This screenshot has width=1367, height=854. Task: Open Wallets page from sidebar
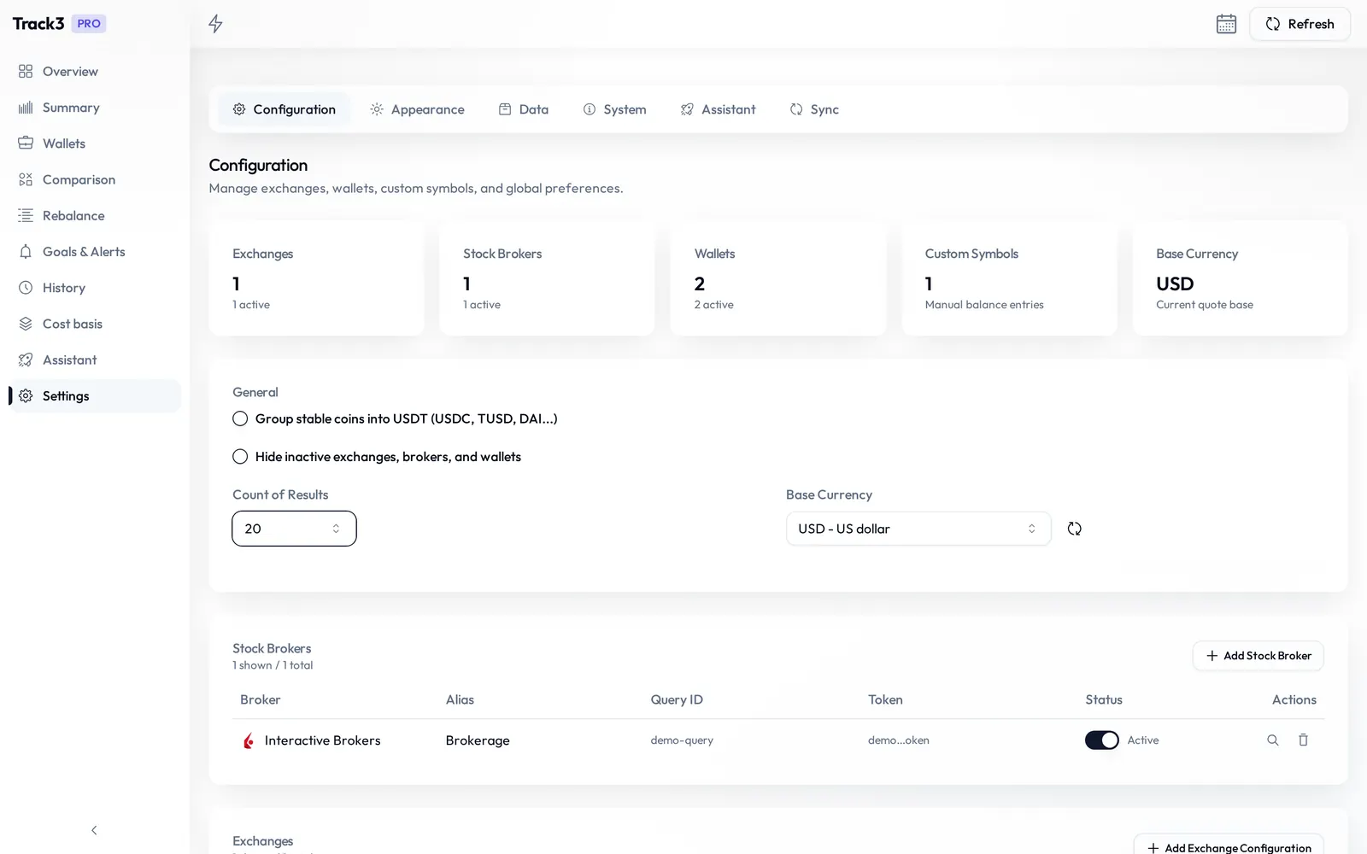click(x=94, y=143)
